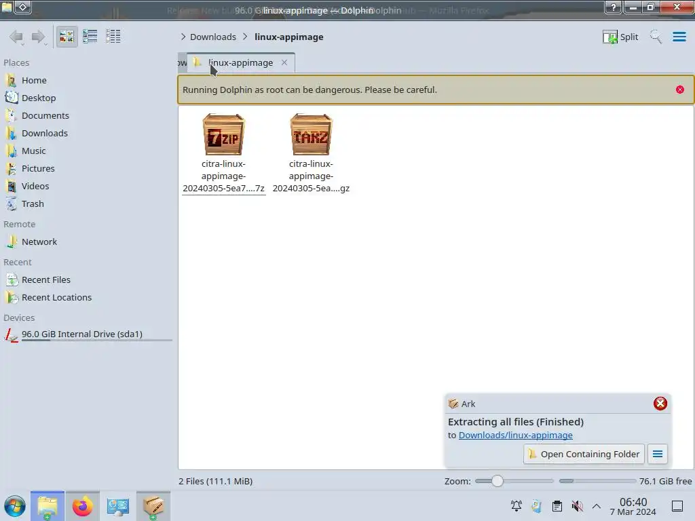695x521 pixels.
Task: Select the citra 7z archive file
Action: point(223,153)
